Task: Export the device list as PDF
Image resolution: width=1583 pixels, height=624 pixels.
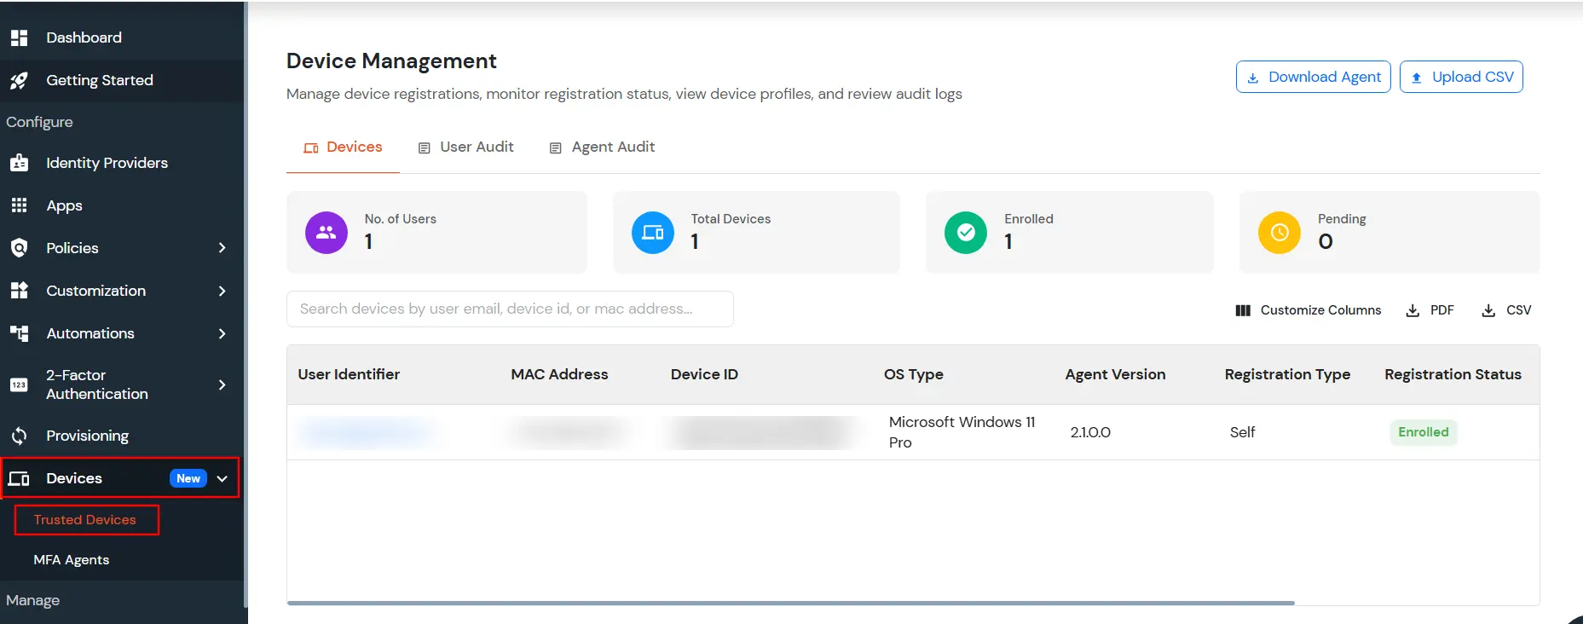Action: (x=1430, y=310)
